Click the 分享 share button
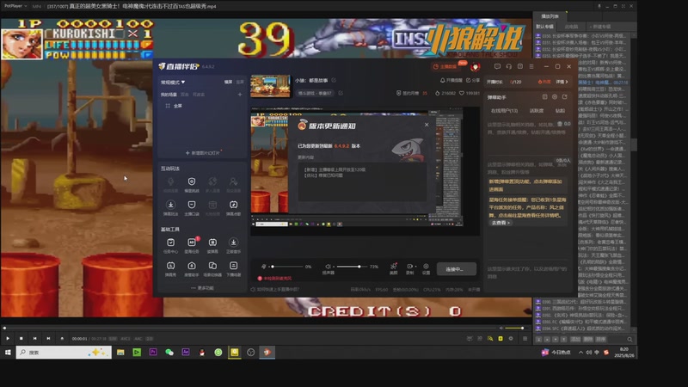Viewport: 688px width, 387px height. [473, 80]
